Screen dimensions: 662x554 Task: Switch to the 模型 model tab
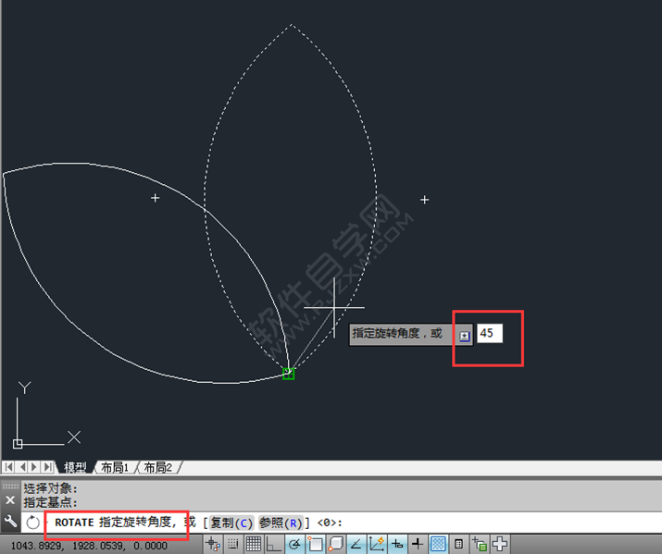tap(75, 467)
